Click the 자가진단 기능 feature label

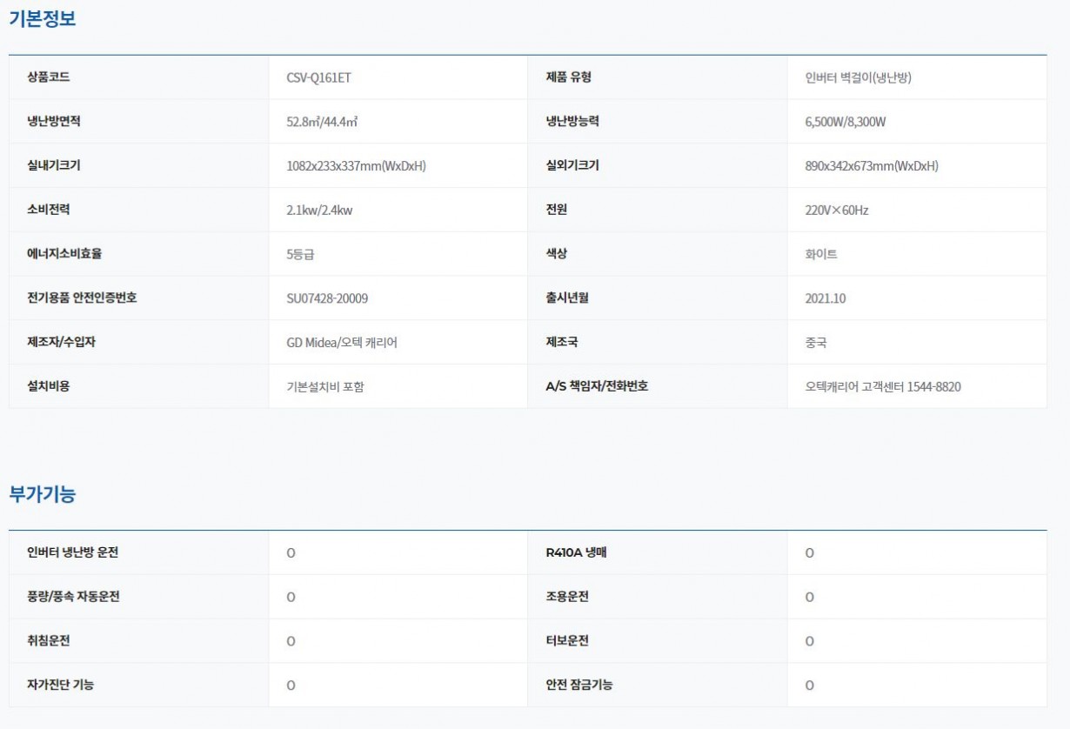(x=61, y=685)
